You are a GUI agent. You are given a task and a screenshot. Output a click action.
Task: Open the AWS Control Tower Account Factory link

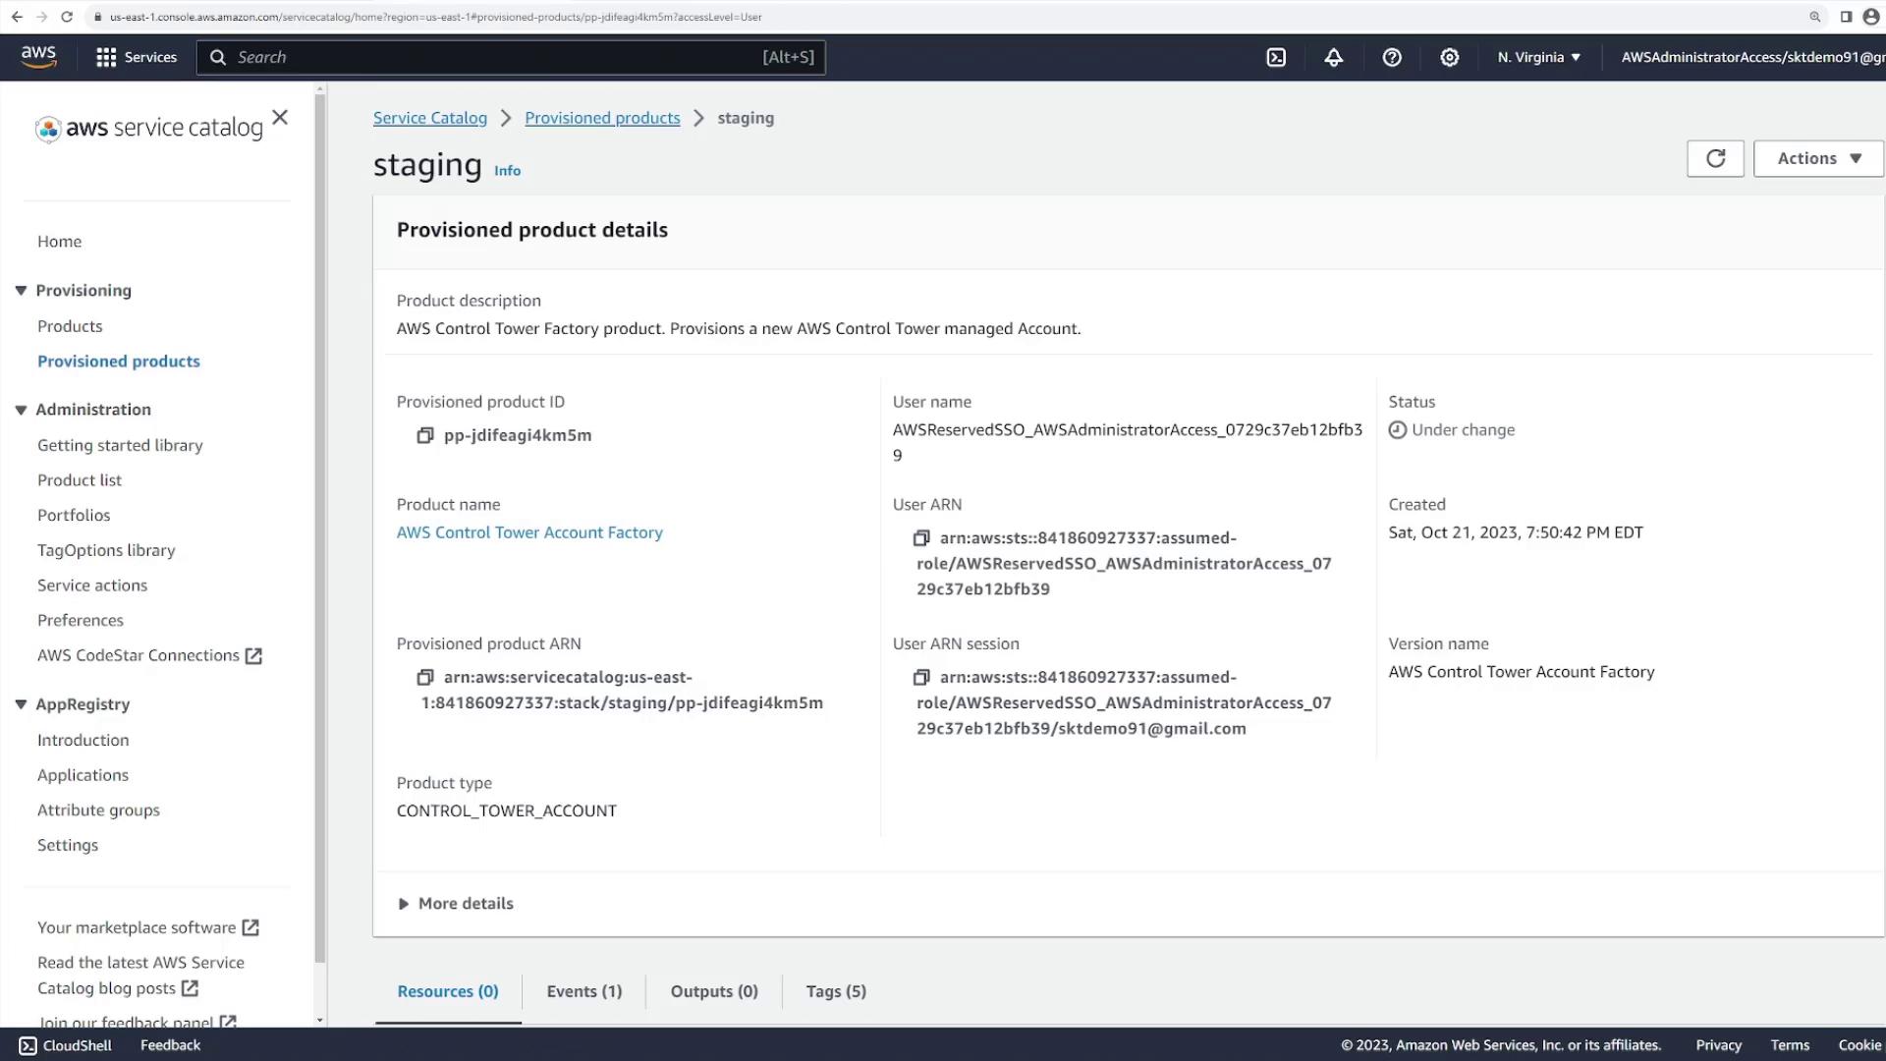[x=529, y=532]
